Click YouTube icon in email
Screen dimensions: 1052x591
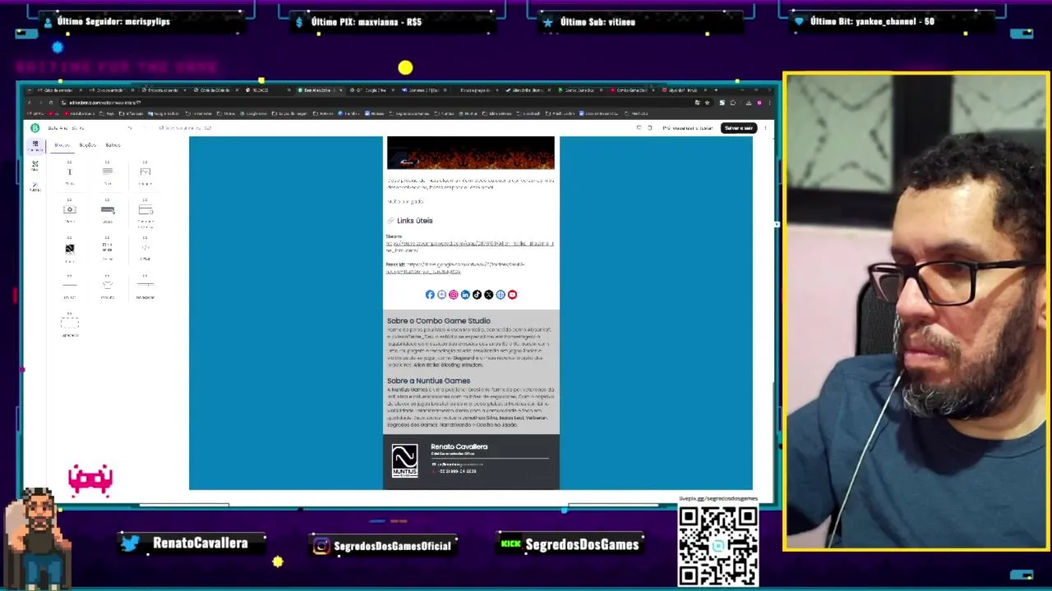click(x=512, y=295)
